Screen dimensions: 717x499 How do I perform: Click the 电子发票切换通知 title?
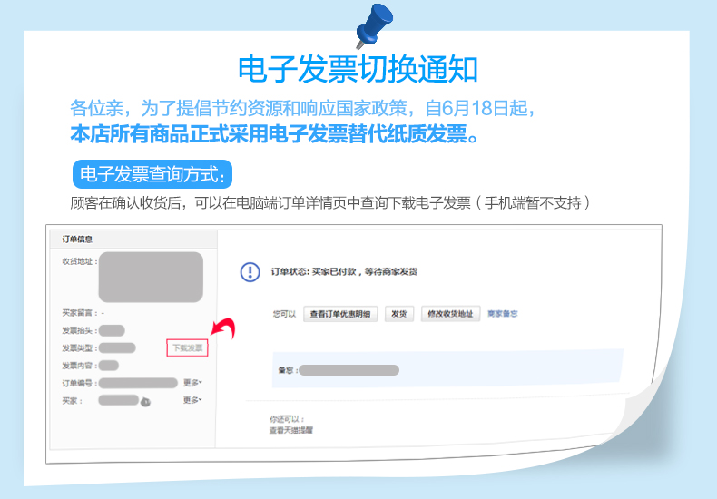coord(358,70)
